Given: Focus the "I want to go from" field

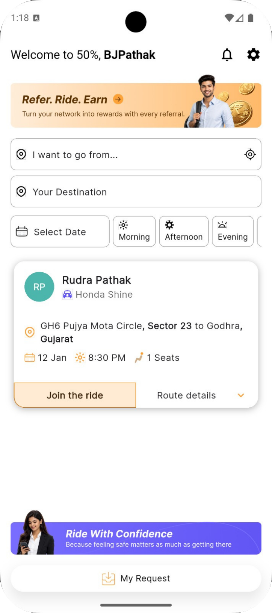Looking at the screenshot, I should point(128,154).
